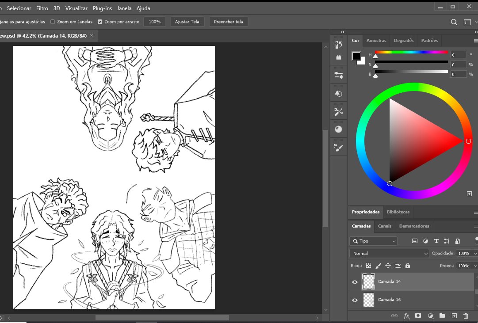
Task: Open the workspace switcher icon
Action: [x=467, y=22]
